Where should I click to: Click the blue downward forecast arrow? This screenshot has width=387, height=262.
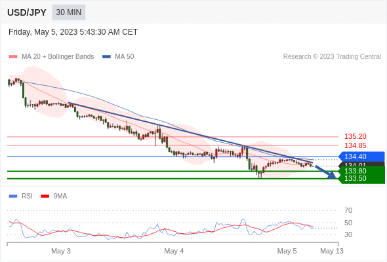(326, 172)
